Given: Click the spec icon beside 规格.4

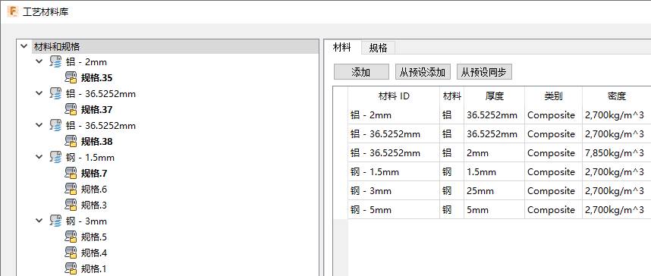Looking at the screenshot, I should click(x=71, y=252).
